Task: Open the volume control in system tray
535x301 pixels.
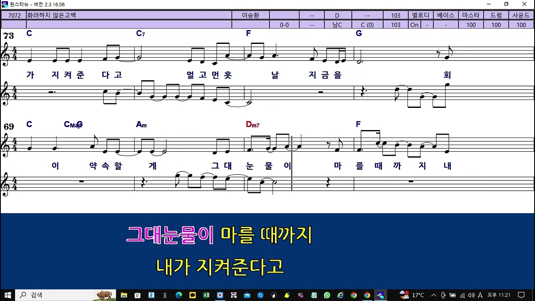Action: (x=471, y=295)
